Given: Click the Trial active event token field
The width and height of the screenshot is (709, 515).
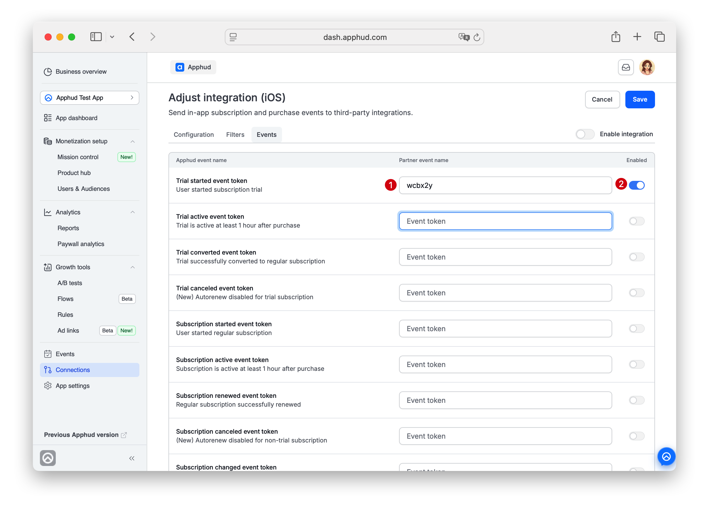Looking at the screenshot, I should (505, 221).
